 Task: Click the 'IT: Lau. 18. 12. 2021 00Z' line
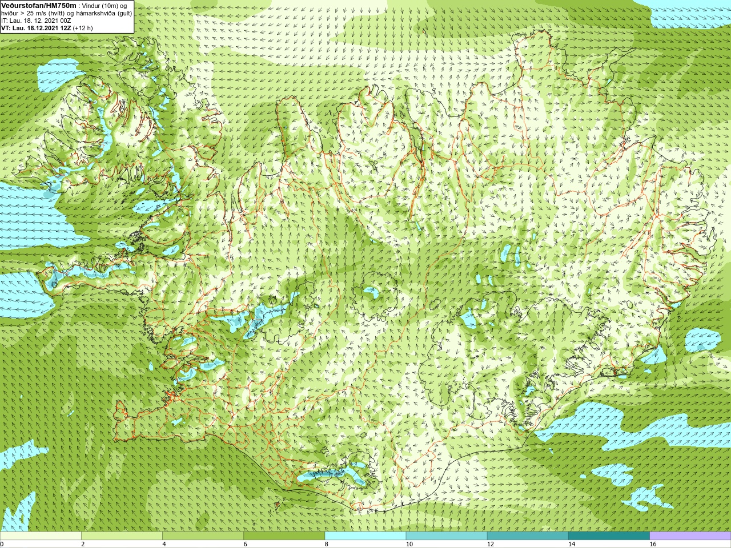click(x=36, y=21)
